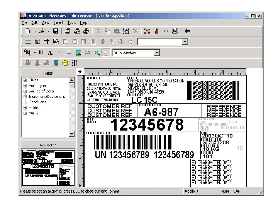This screenshot has height=208, width=278.
Task: Select the LC 15C field on label
Action: [x=144, y=100]
